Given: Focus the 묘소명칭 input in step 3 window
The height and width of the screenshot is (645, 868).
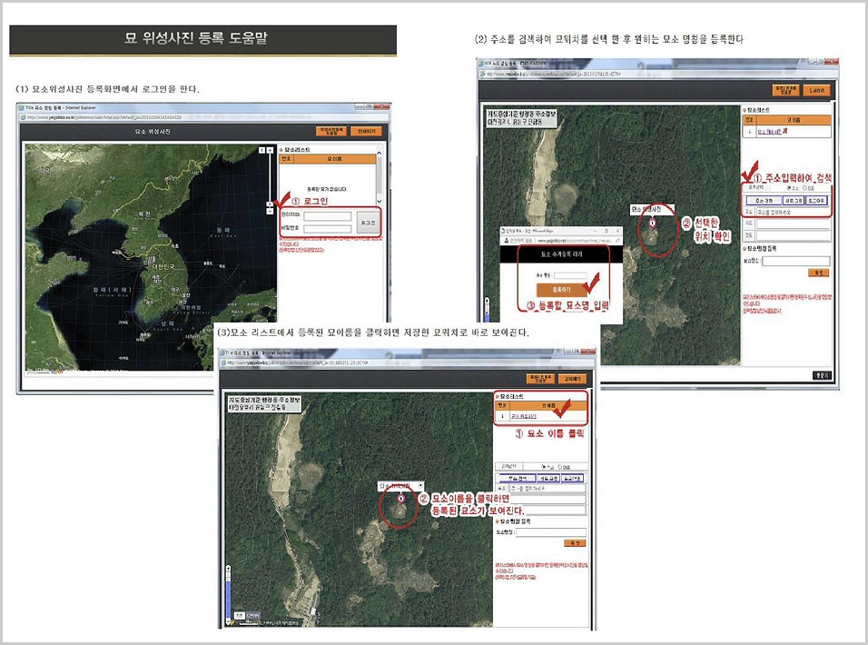Looking at the screenshot, I should click(x=551, y=532).
